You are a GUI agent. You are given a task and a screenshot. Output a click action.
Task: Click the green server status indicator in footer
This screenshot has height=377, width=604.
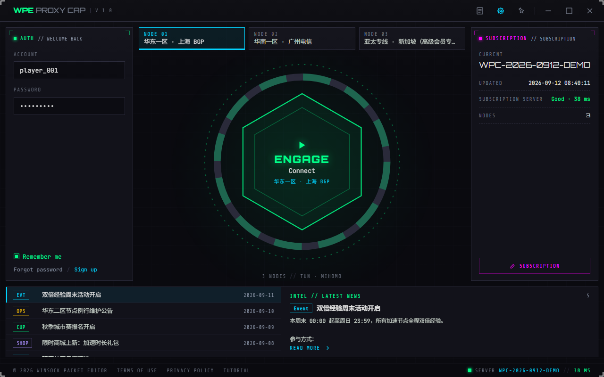pyautogui.click(x=470, y=370)
